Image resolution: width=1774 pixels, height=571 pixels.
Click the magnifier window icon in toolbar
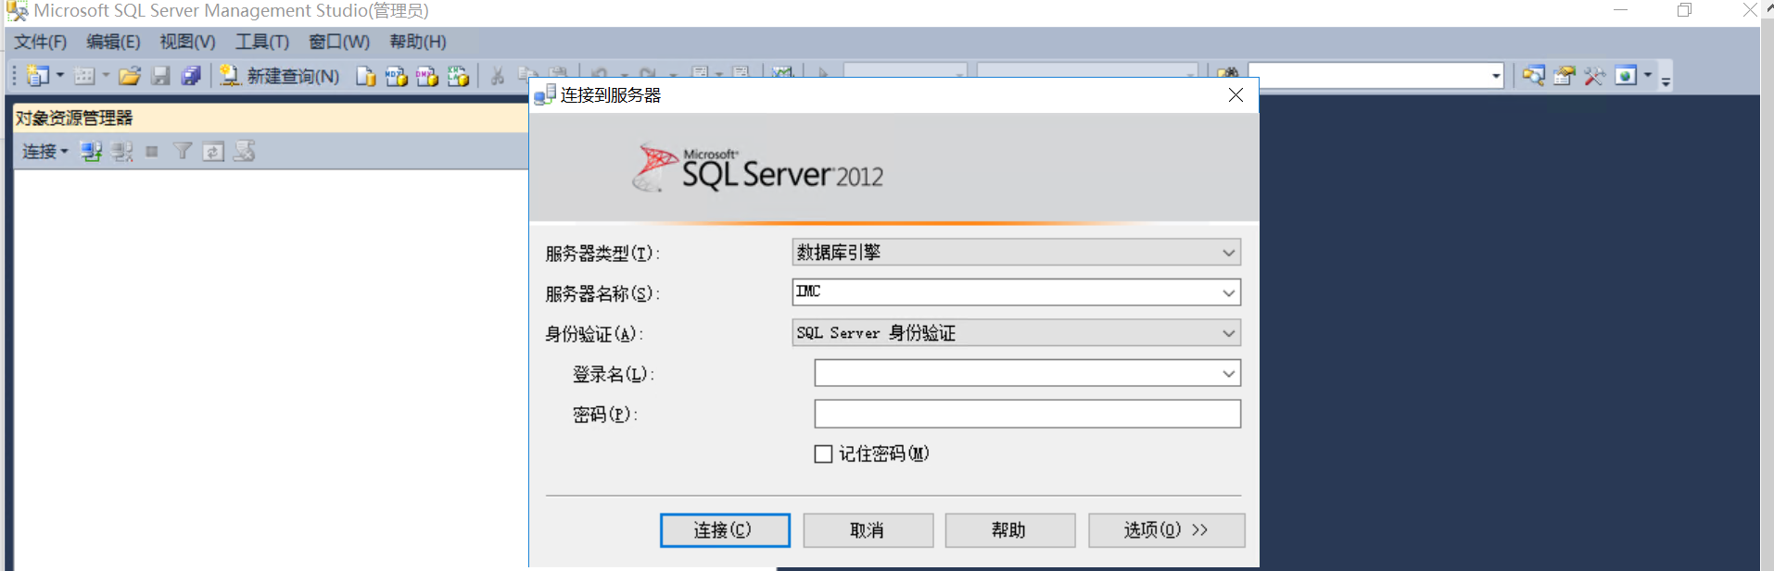click(1533, 76)
